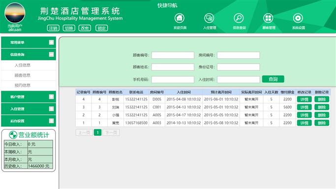Open the 顾客信息 submenu item
The height and width of the screenshot is (189, 336).
point(23,75)
